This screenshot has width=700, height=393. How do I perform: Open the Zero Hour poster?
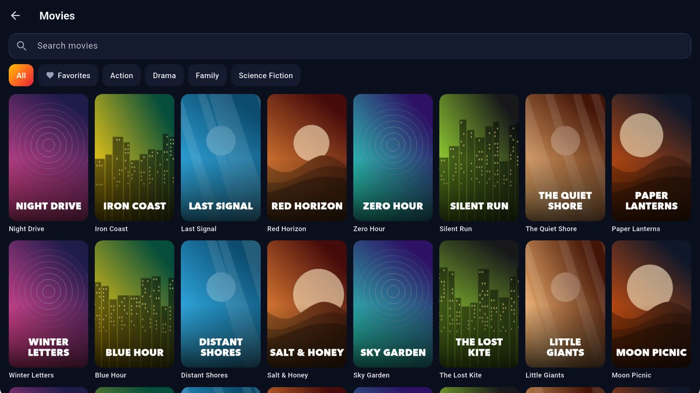coord(393,158)
